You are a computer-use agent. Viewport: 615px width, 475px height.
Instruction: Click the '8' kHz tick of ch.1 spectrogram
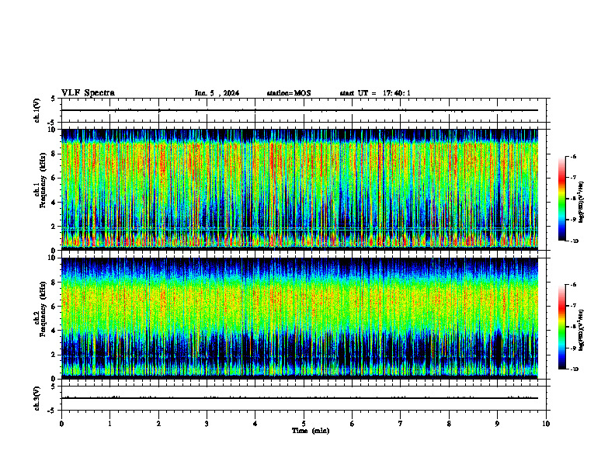coord(54,154)
